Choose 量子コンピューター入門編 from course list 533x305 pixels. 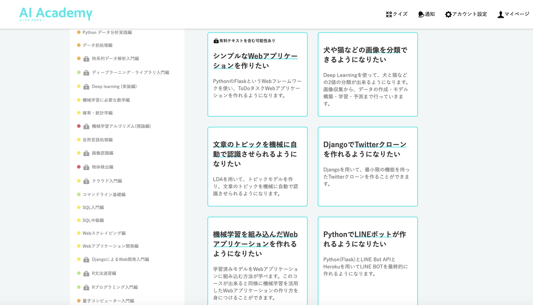pyautogui.click(x=108, y=301)
